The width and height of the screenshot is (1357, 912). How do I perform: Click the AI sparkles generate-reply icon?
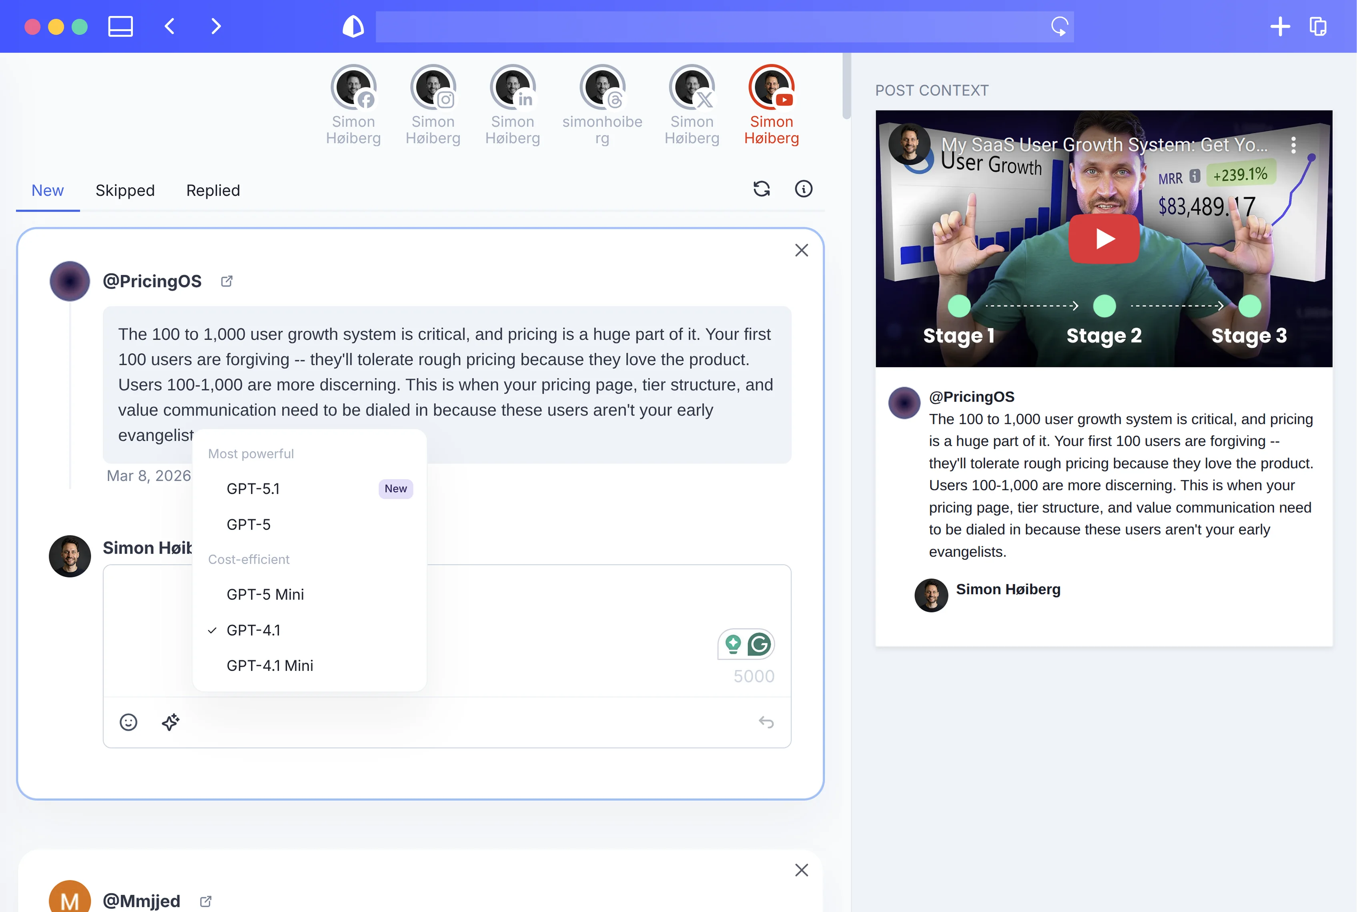[x=170, y=722]
